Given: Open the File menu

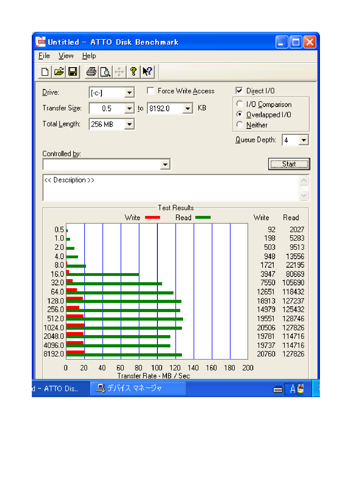Looking at the screenshot, I should 44,56.
